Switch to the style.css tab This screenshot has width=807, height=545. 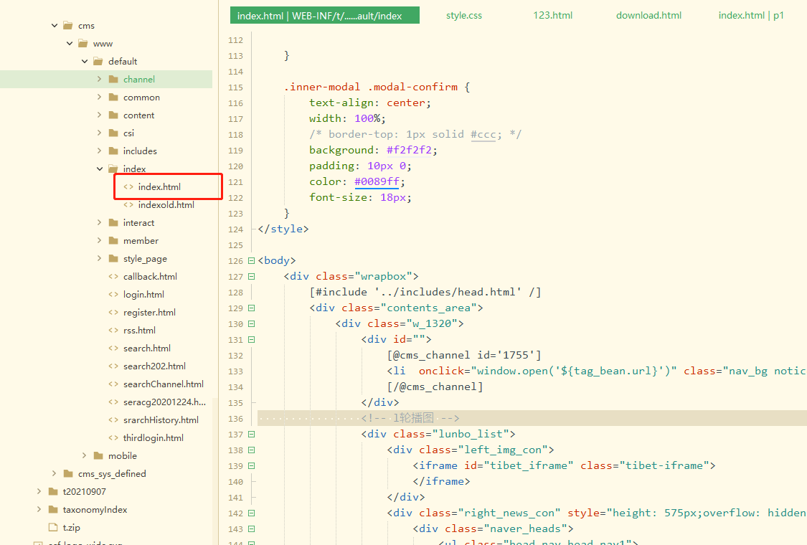click(464, 15)
